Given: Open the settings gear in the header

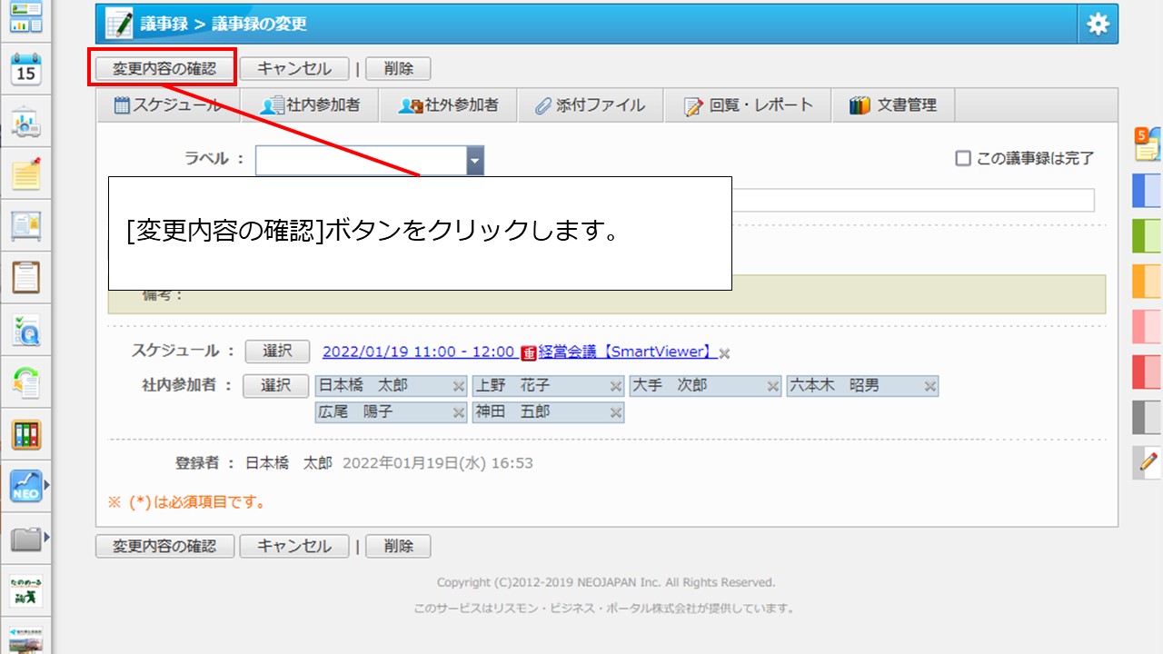Looking at the screenshot, I should click(1098, 25).
